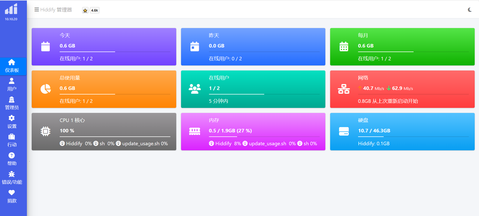Click the Memory RAM icon
The image size is (479, 216).
click(195, 131)
